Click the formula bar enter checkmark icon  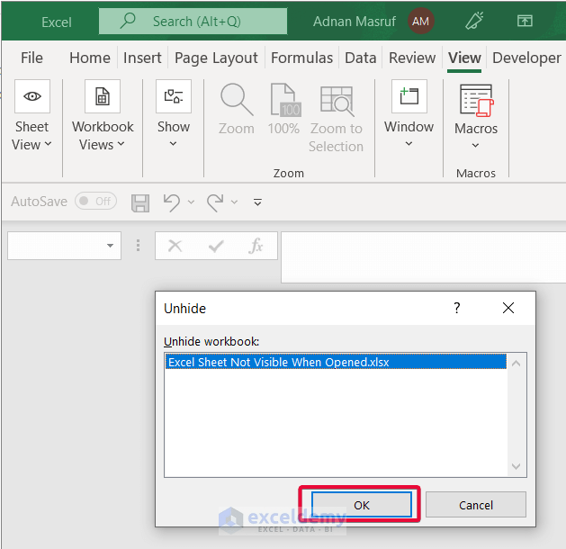(x=216, y=247)
